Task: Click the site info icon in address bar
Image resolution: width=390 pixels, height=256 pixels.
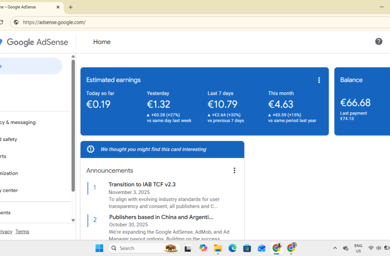Action: [x=16, y=22]
